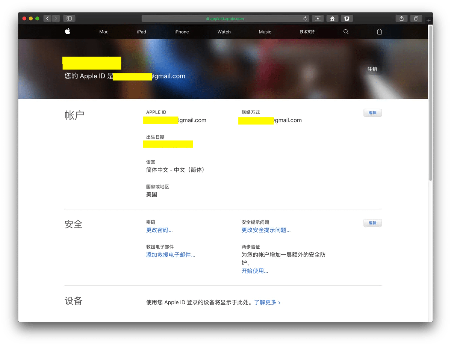This screenshot has height=346, width=451.
Task: Click 编辑 button in 安全 section
Action: pyautogui.click(x=372, y=223)
